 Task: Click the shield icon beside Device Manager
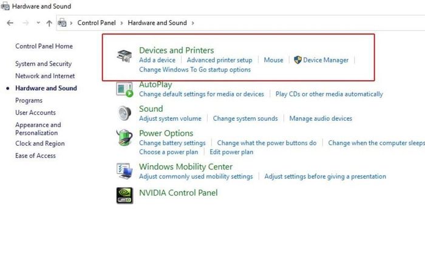pos(297,60)
